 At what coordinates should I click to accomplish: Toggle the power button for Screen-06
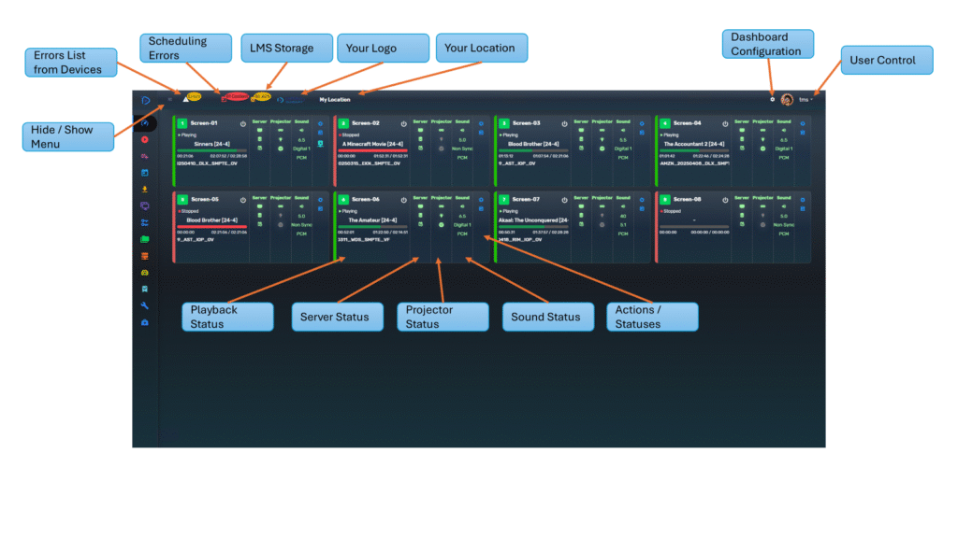(404, 199)
